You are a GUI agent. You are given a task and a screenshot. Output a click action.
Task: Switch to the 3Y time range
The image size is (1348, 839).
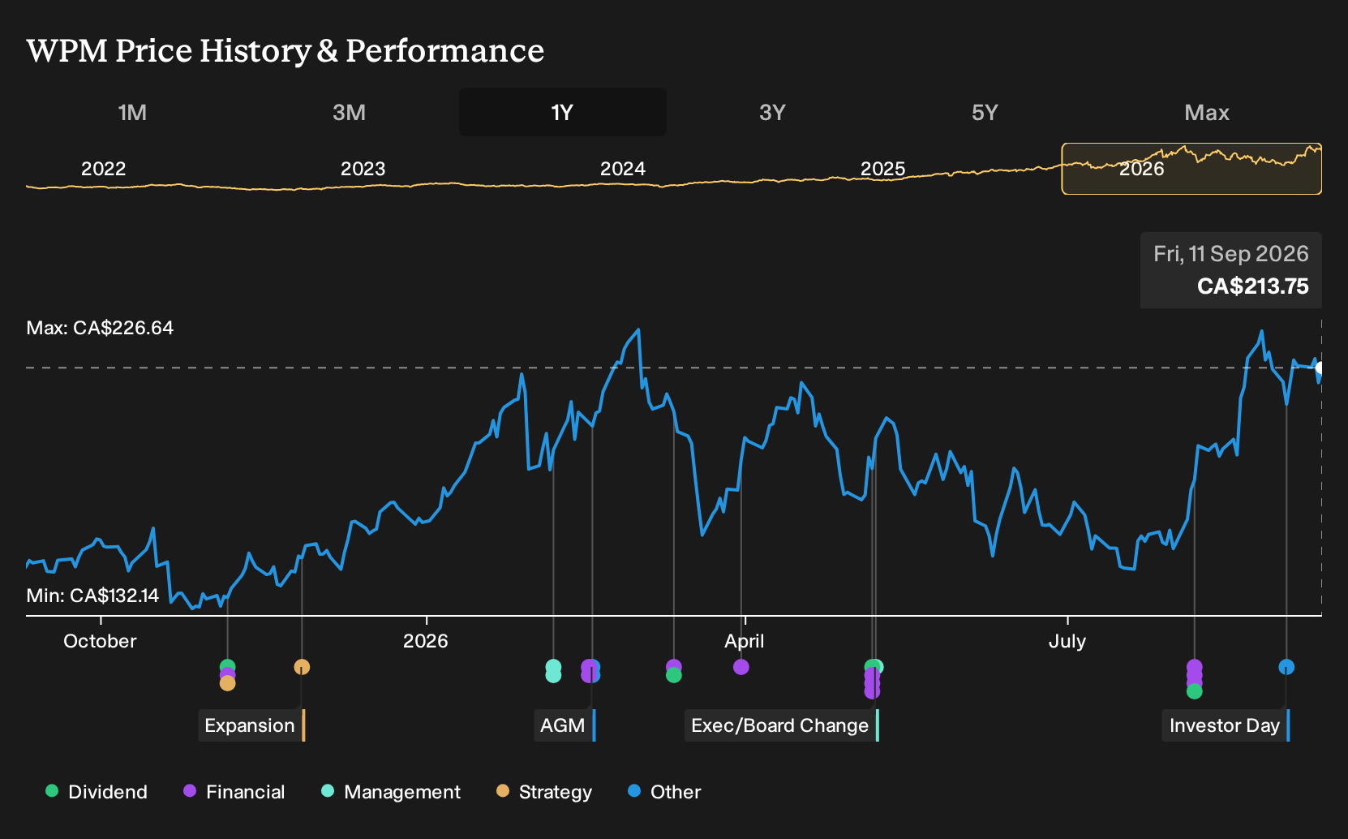pos(772,112)
